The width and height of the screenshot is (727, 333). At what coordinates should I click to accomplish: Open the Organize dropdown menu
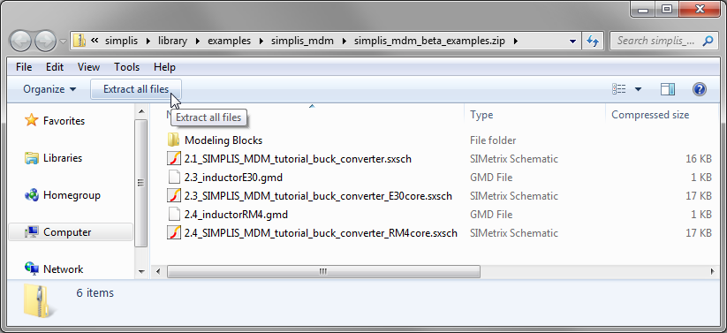click(49, 89)
